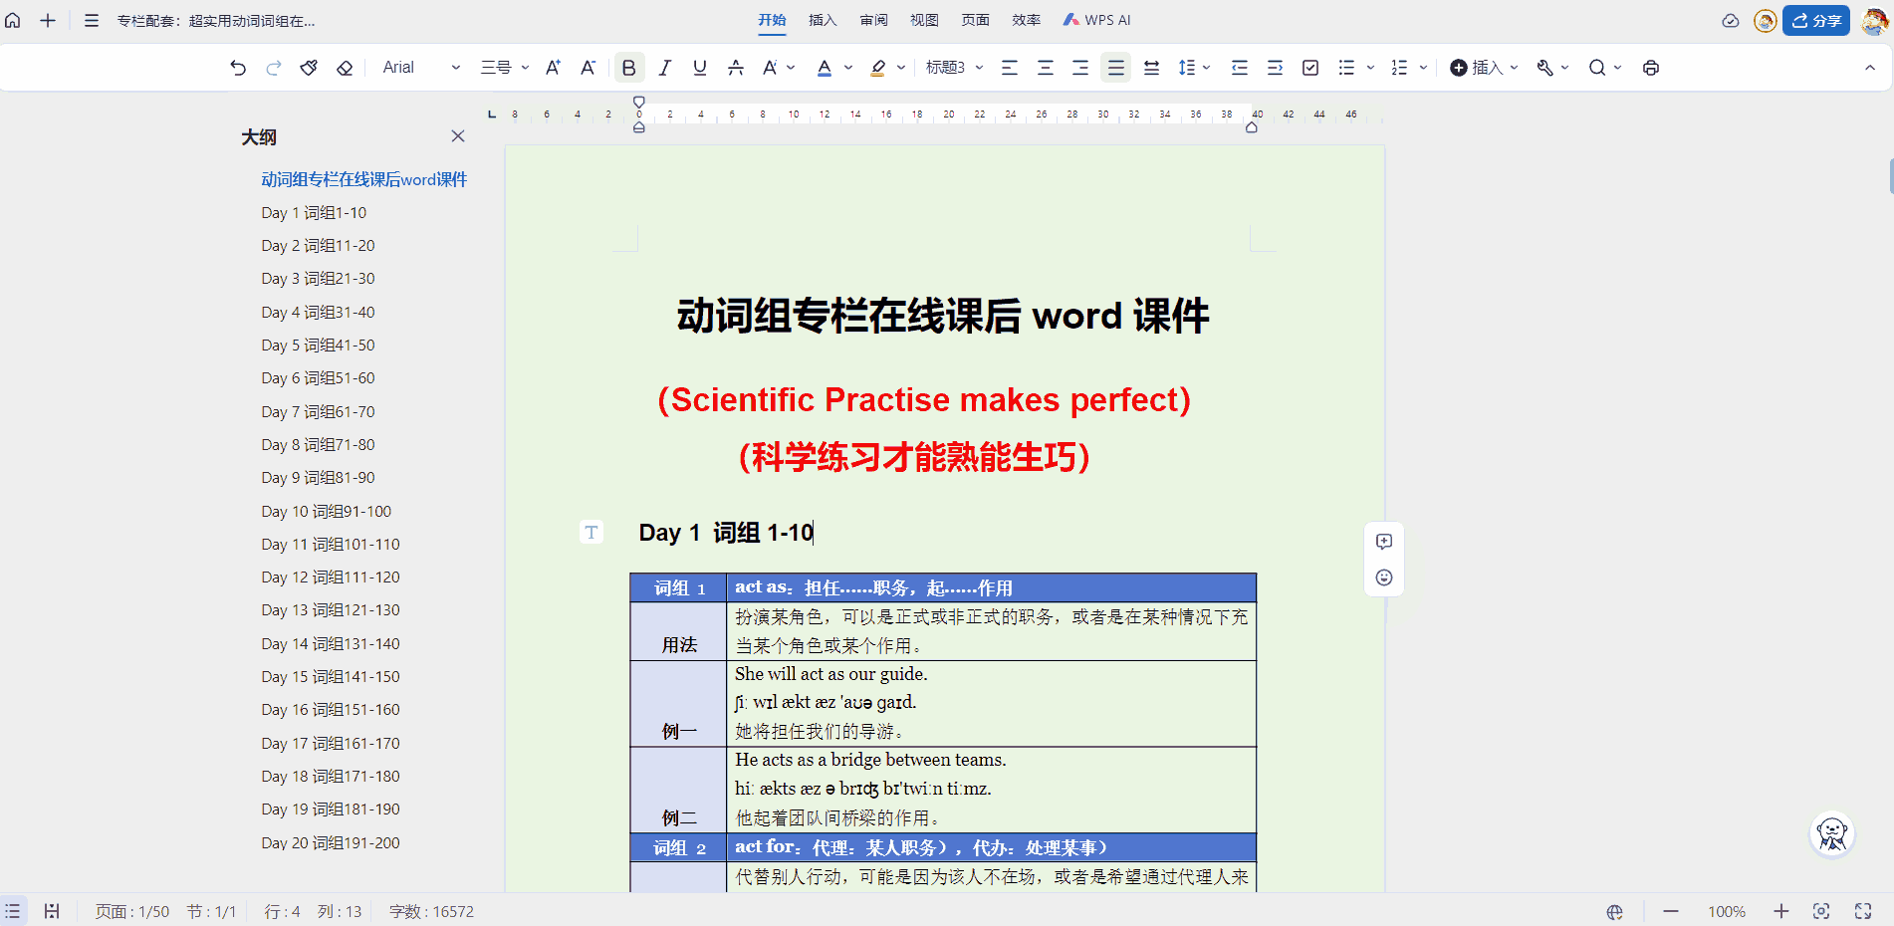Viewport: 1894px width, 926px height.
Task: Open the WPS assistant mascot
Action: pos(1832,834)
